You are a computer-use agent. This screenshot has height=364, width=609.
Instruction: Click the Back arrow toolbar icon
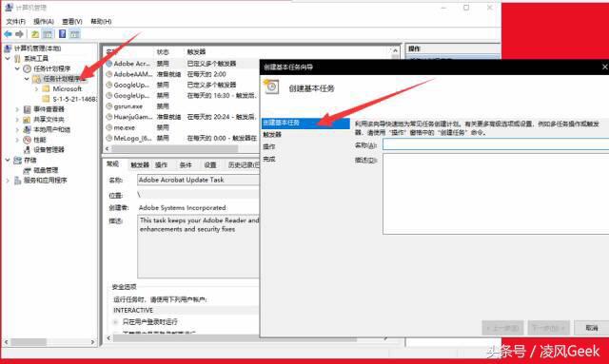coord(8,34)
